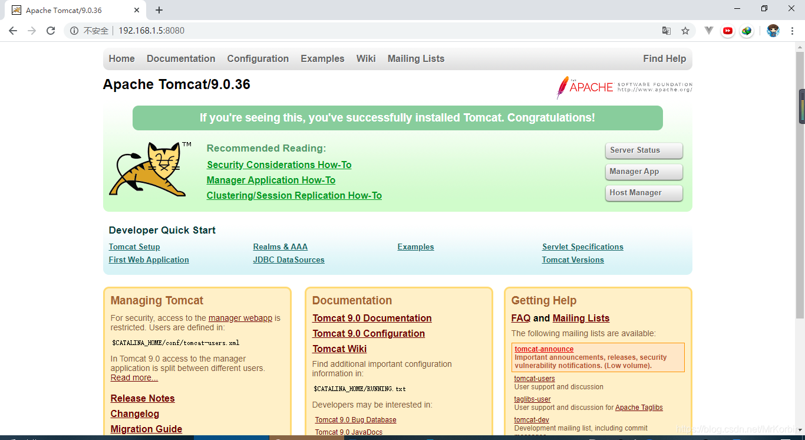Viewport: 805px width, 440px height.
Task: Click the $CATALINA_HOME/RUNNING.txt path text
Action: point(359,389)
